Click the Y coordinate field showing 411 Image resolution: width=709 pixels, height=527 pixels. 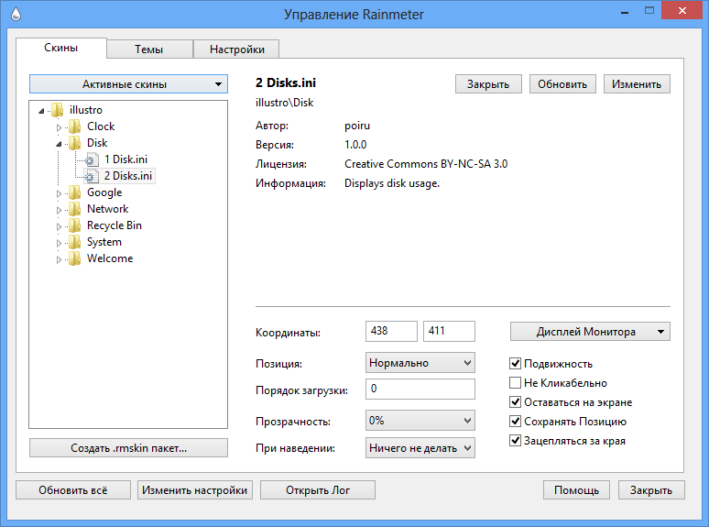point(449,331)
